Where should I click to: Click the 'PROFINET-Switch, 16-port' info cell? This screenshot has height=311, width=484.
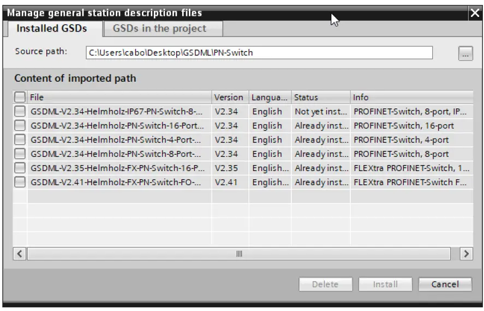tap(412, 125)
